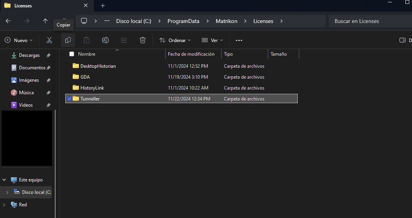Close the Licenses tab
The width and height of the screenshot is (412, 218).
(86, 5)
